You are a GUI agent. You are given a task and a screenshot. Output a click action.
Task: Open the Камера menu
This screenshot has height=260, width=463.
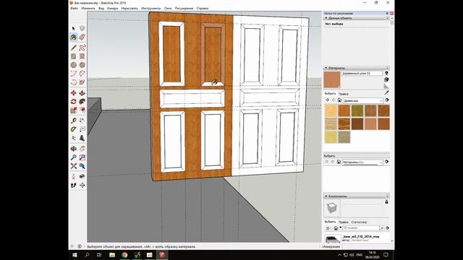point(113,8)
